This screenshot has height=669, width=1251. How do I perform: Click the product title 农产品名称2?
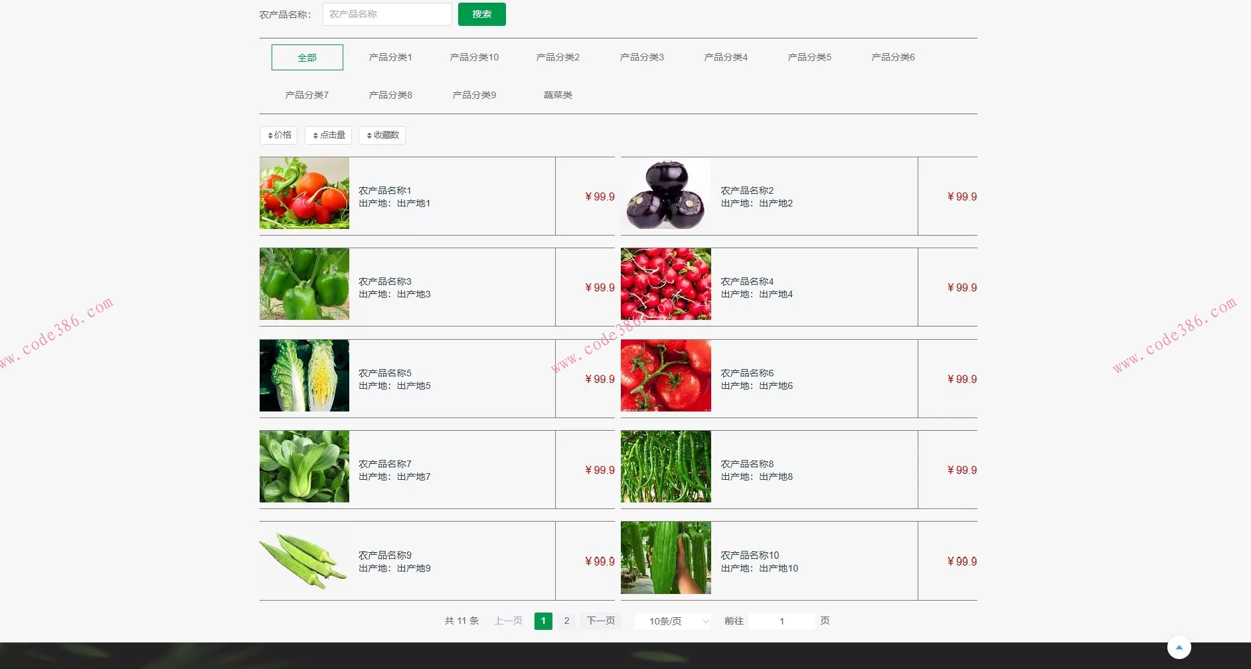pyautogui.click(x=747, y=190)
